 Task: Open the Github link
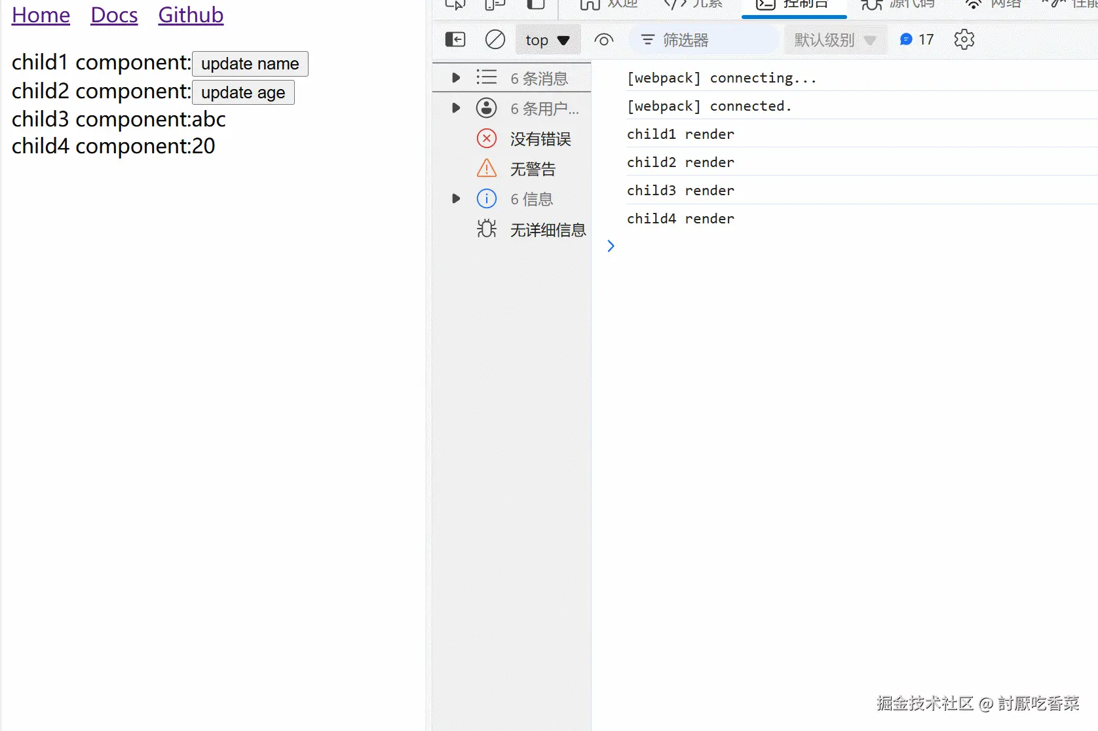[190, 15]
